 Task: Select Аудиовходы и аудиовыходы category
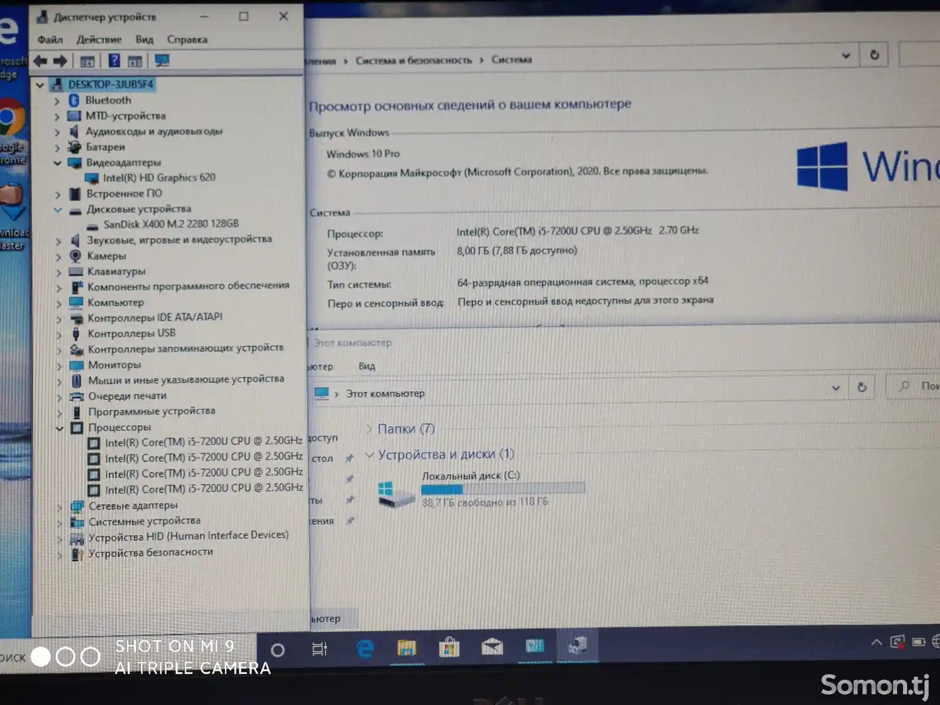(x=154, y=131)
